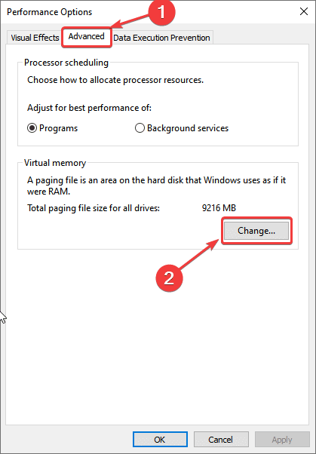Click the red number 1 badge
The width and height of the screenshot is (316, 454).
coord(161,12)
